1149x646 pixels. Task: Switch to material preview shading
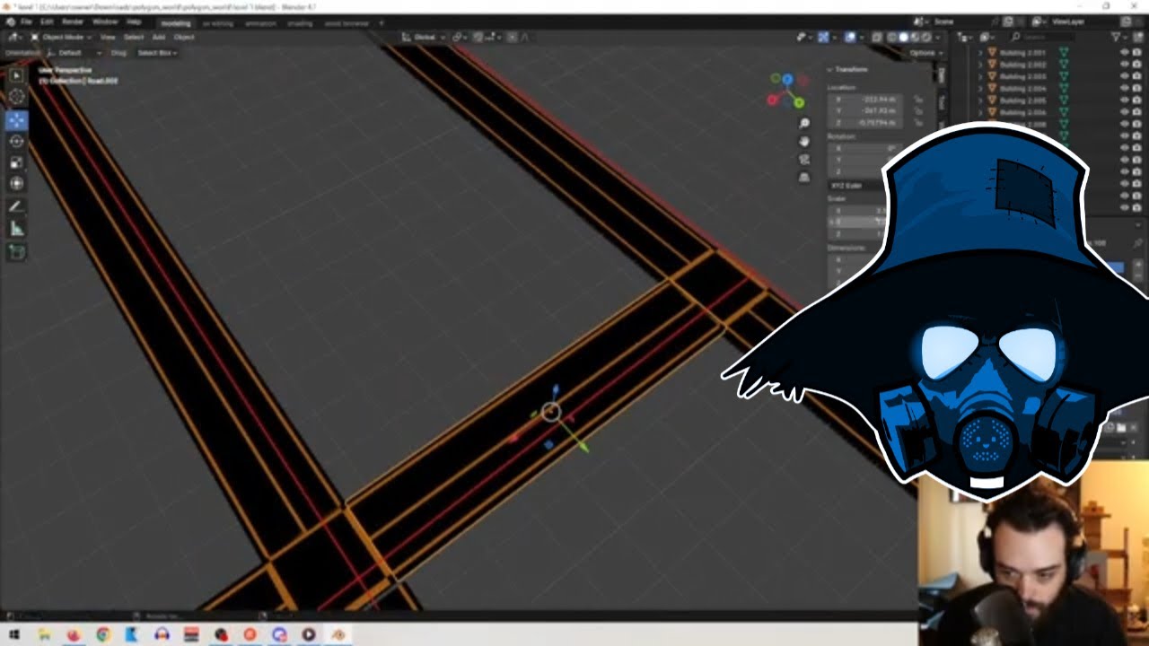pos(915,38)
